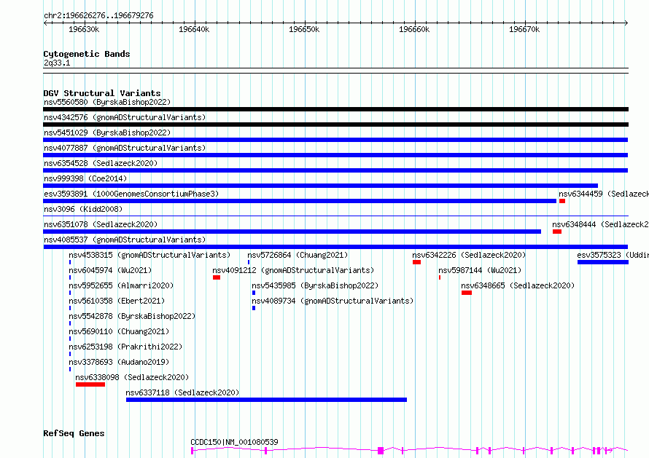649x458 pixels.
Task: Click the red nsv4091212 variant marker
Action: pyautogui.click(x=217, y=277)
